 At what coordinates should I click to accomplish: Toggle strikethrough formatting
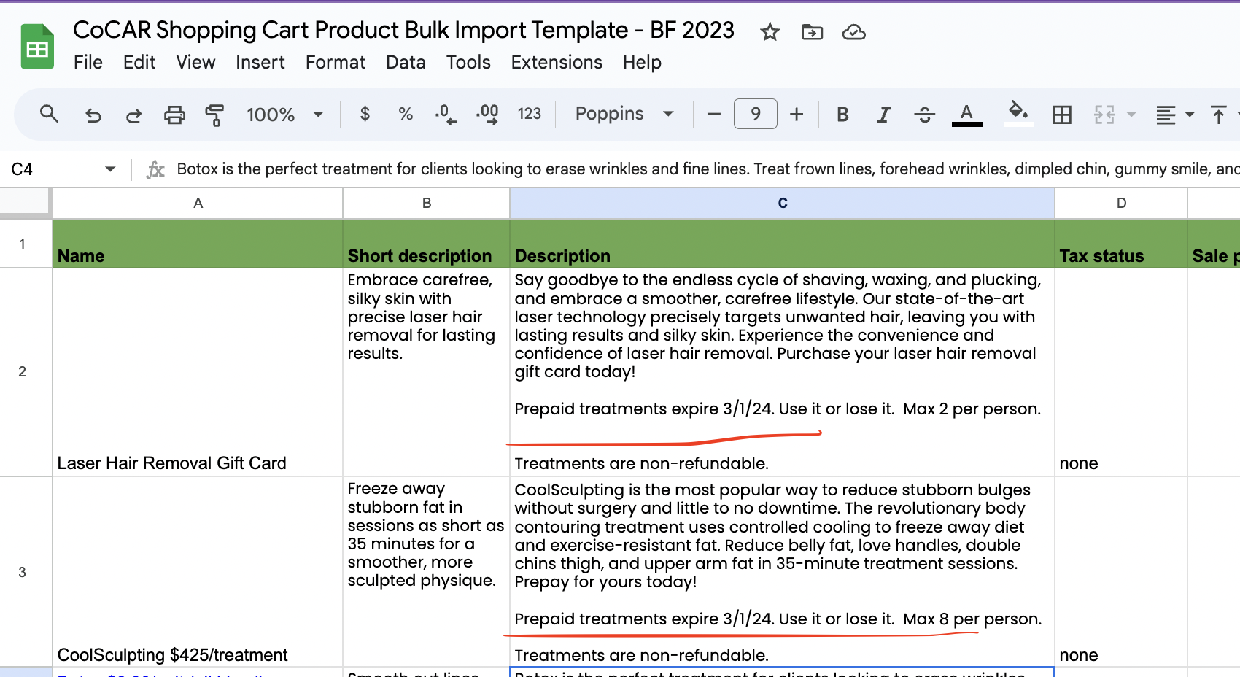coord(924,115)
